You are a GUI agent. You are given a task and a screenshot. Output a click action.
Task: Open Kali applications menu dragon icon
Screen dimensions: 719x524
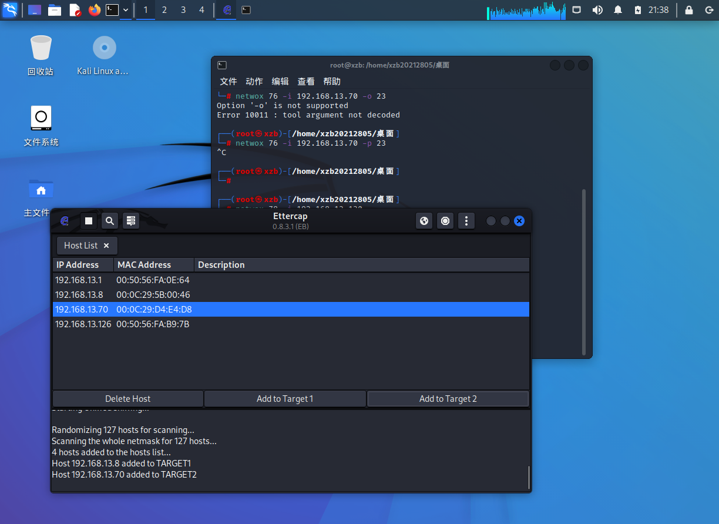10,10
